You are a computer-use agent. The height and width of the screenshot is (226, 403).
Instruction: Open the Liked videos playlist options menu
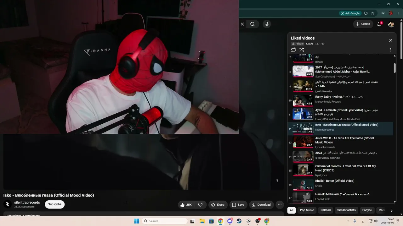coord(391,50)
